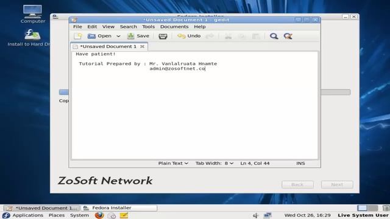Open the Places menu in the panel
Viewport: 390px width, 219px height.
(57, 215)
